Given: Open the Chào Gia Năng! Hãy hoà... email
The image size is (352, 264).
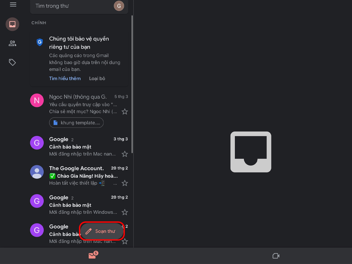Looking at the screenshot, I should pos(79,175).
